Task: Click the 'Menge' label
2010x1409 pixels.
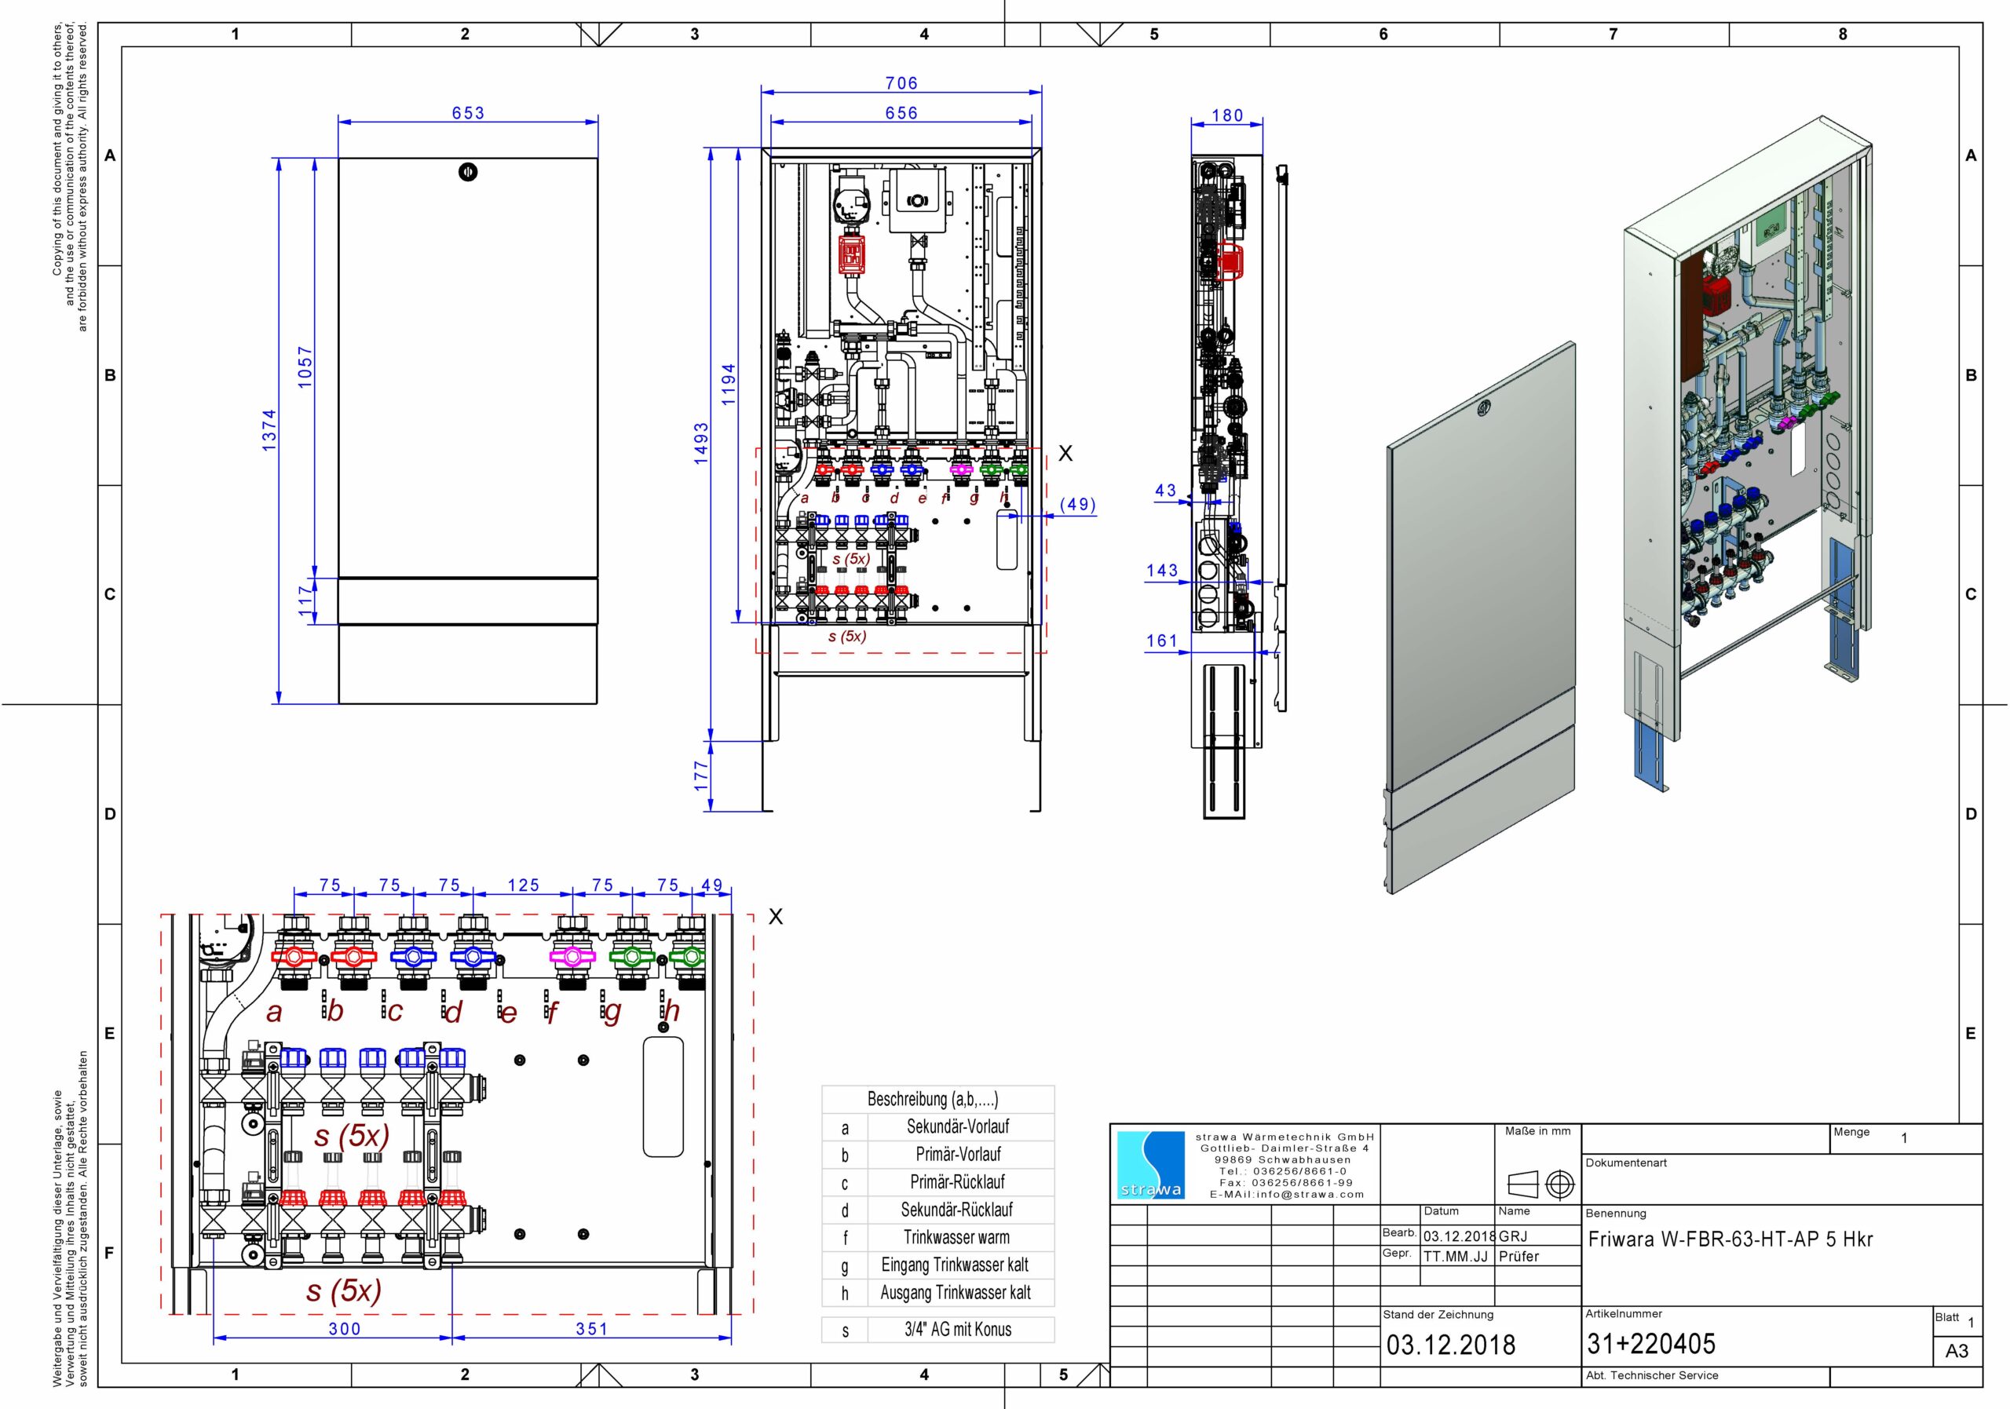Action: [x=1851, y=1133]
